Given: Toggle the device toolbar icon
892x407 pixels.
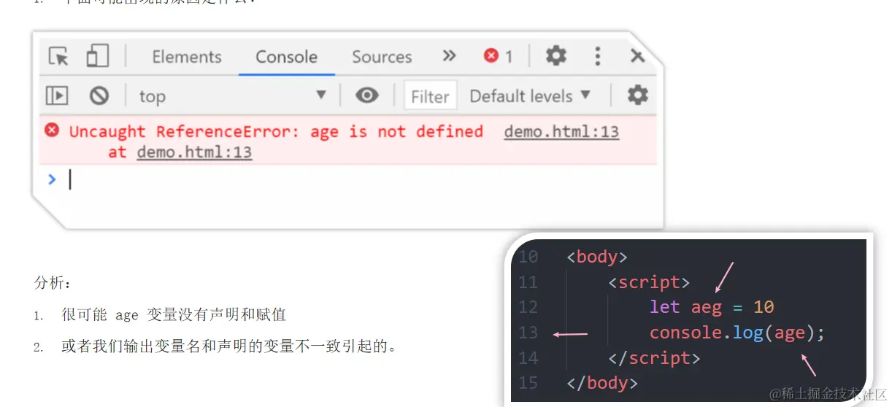Looking at the screenshot, I should click(x=97, y=56).
